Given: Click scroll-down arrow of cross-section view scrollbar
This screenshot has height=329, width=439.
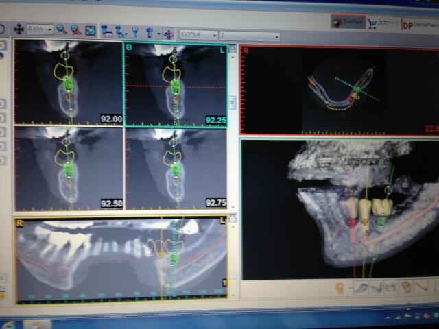Looking at the screenshot, I should pos(233,207).
